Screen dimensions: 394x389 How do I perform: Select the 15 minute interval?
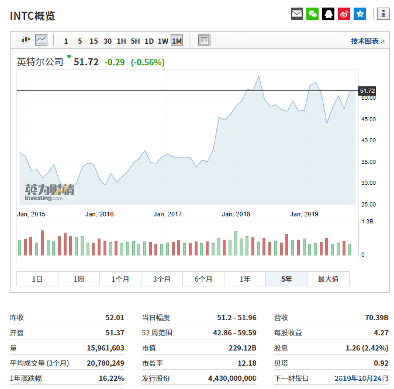pos(94,41)
